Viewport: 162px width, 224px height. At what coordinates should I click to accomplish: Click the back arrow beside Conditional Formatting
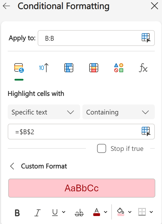coord(6,6)
